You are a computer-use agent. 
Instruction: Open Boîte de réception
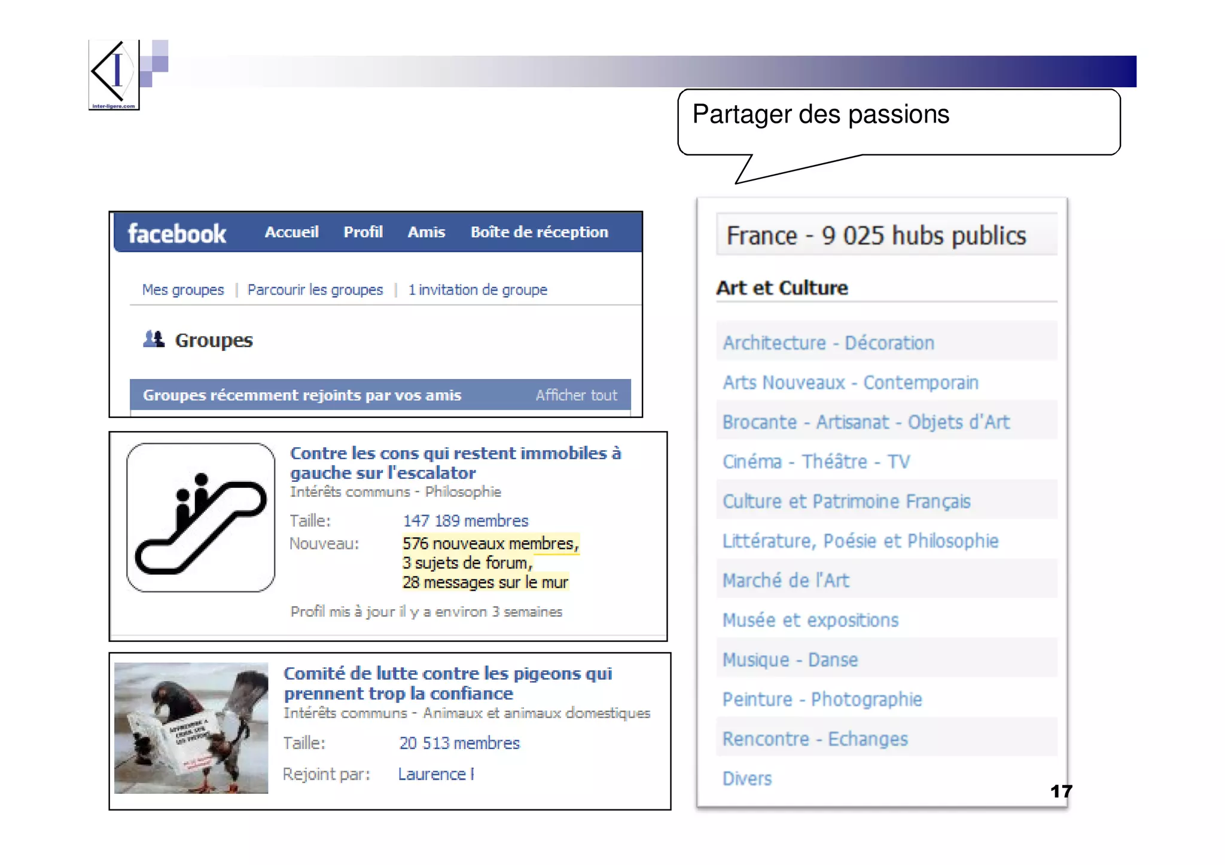[x=539, y=232]
